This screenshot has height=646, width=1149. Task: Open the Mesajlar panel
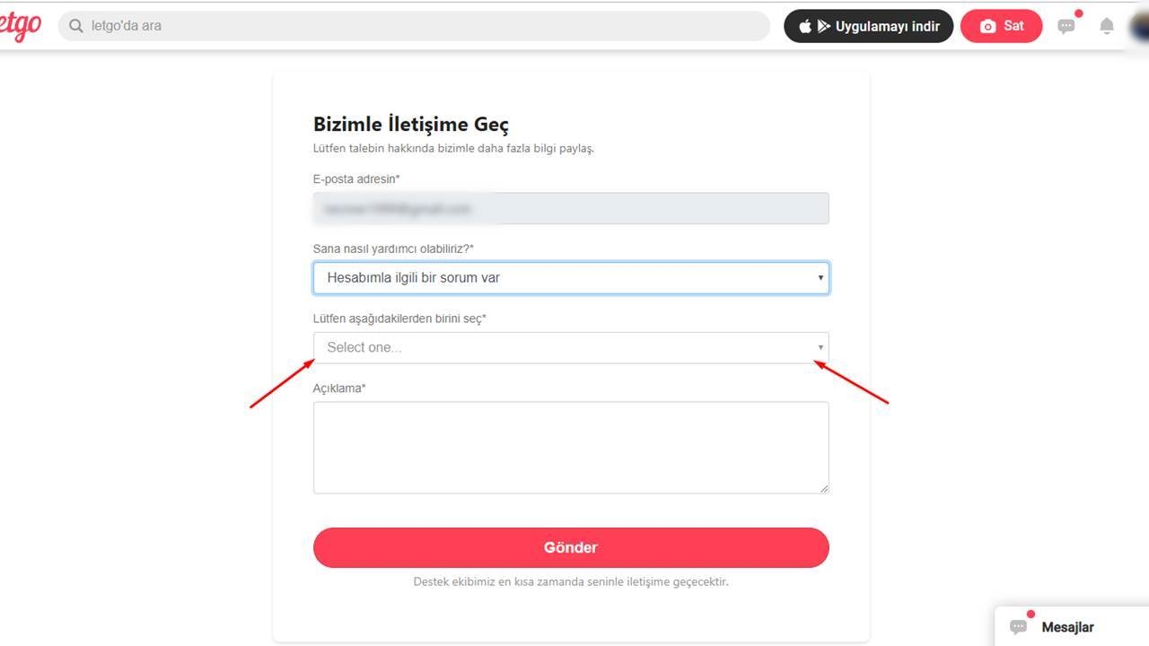[x=1072, y=626]
